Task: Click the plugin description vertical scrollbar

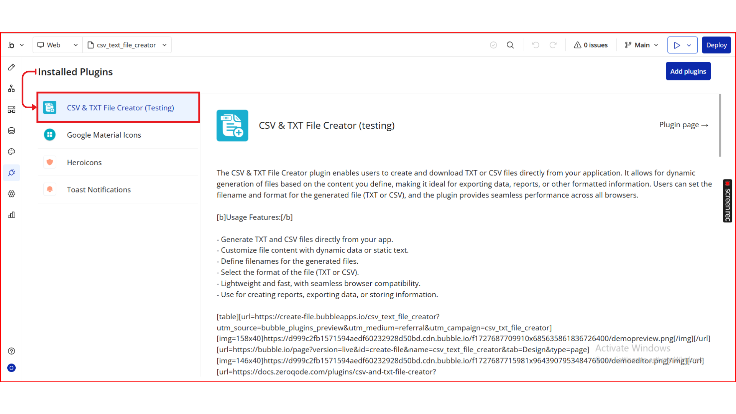Action: (720, 125)
